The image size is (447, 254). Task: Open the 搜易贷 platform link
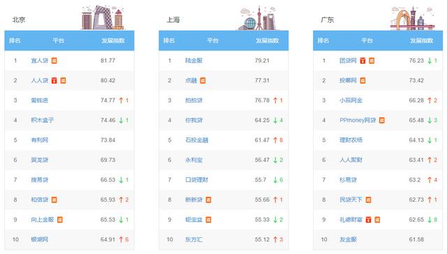coord(40,180)
